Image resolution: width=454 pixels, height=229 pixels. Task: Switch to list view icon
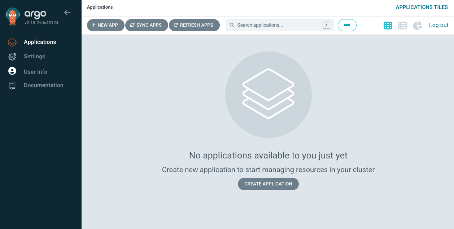pyautogui.click(x=402, y=26)
